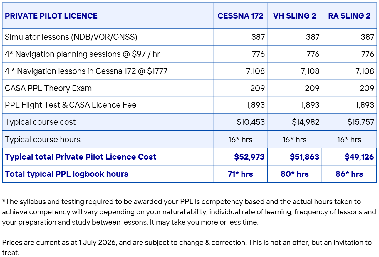
Task: Click the Total typical PPL logbook hours label
Action: [x=67, y=174]
